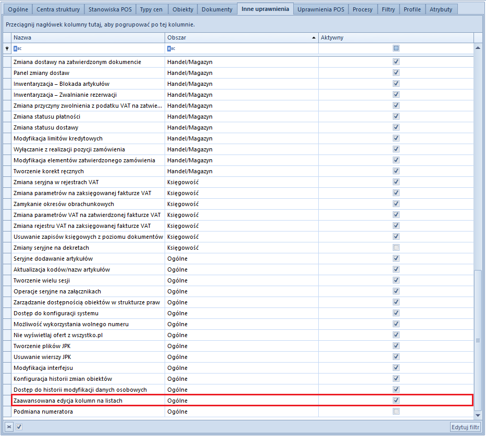Uncheck Zaawansowana edycja kolumn na listach
Screen dimensions: 486x437
point(396,401)
